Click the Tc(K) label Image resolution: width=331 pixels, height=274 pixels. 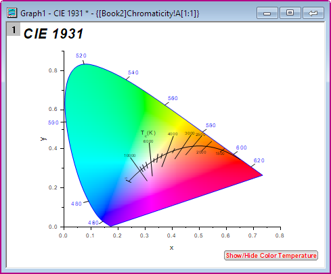(148, 133)
